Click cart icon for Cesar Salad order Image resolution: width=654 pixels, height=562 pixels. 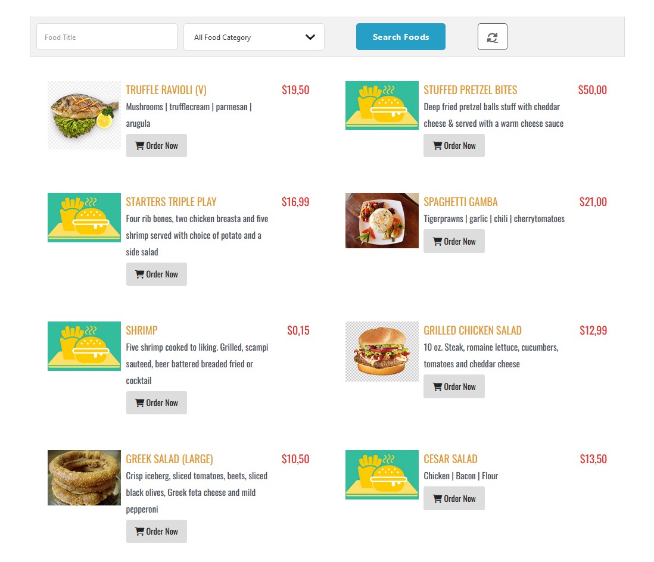pos(437,499)
